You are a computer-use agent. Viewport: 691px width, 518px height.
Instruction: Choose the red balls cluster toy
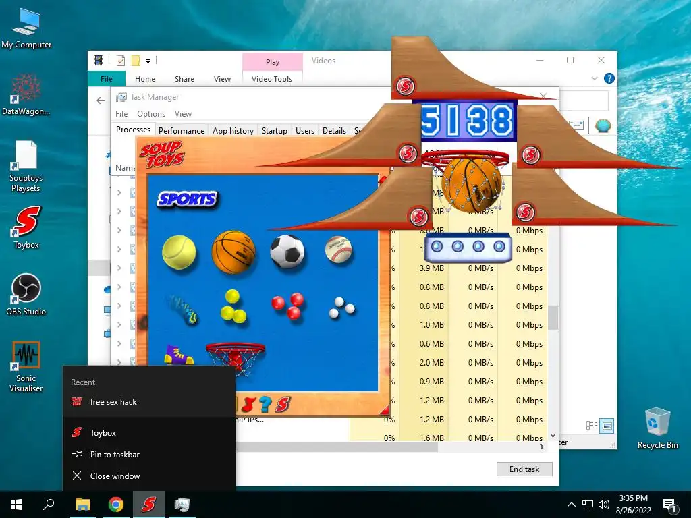(x=287, y=306)
